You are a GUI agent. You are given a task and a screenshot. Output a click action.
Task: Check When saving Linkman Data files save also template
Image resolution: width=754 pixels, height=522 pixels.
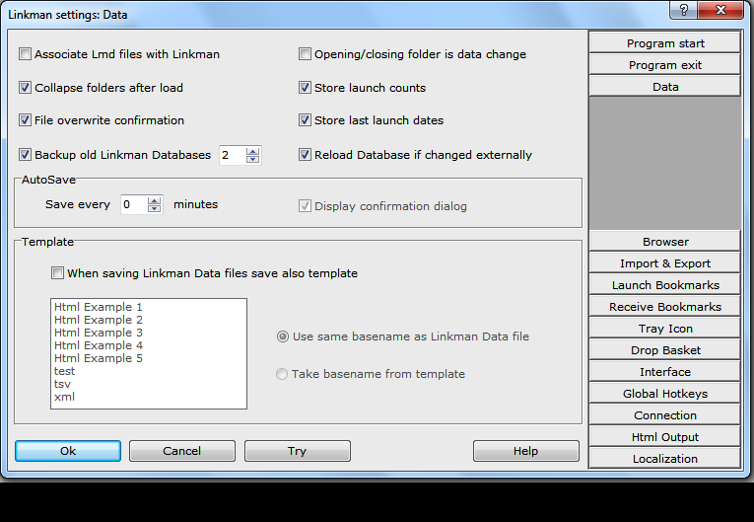click(58, 273)
